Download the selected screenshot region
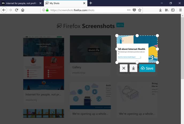 [133, 68]
